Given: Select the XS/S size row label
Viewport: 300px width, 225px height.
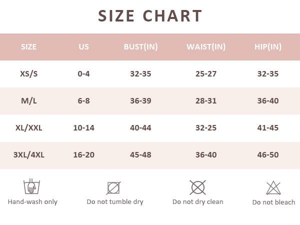Looking at the screenshot, I should pyautogui.click(x=29, y=73).
